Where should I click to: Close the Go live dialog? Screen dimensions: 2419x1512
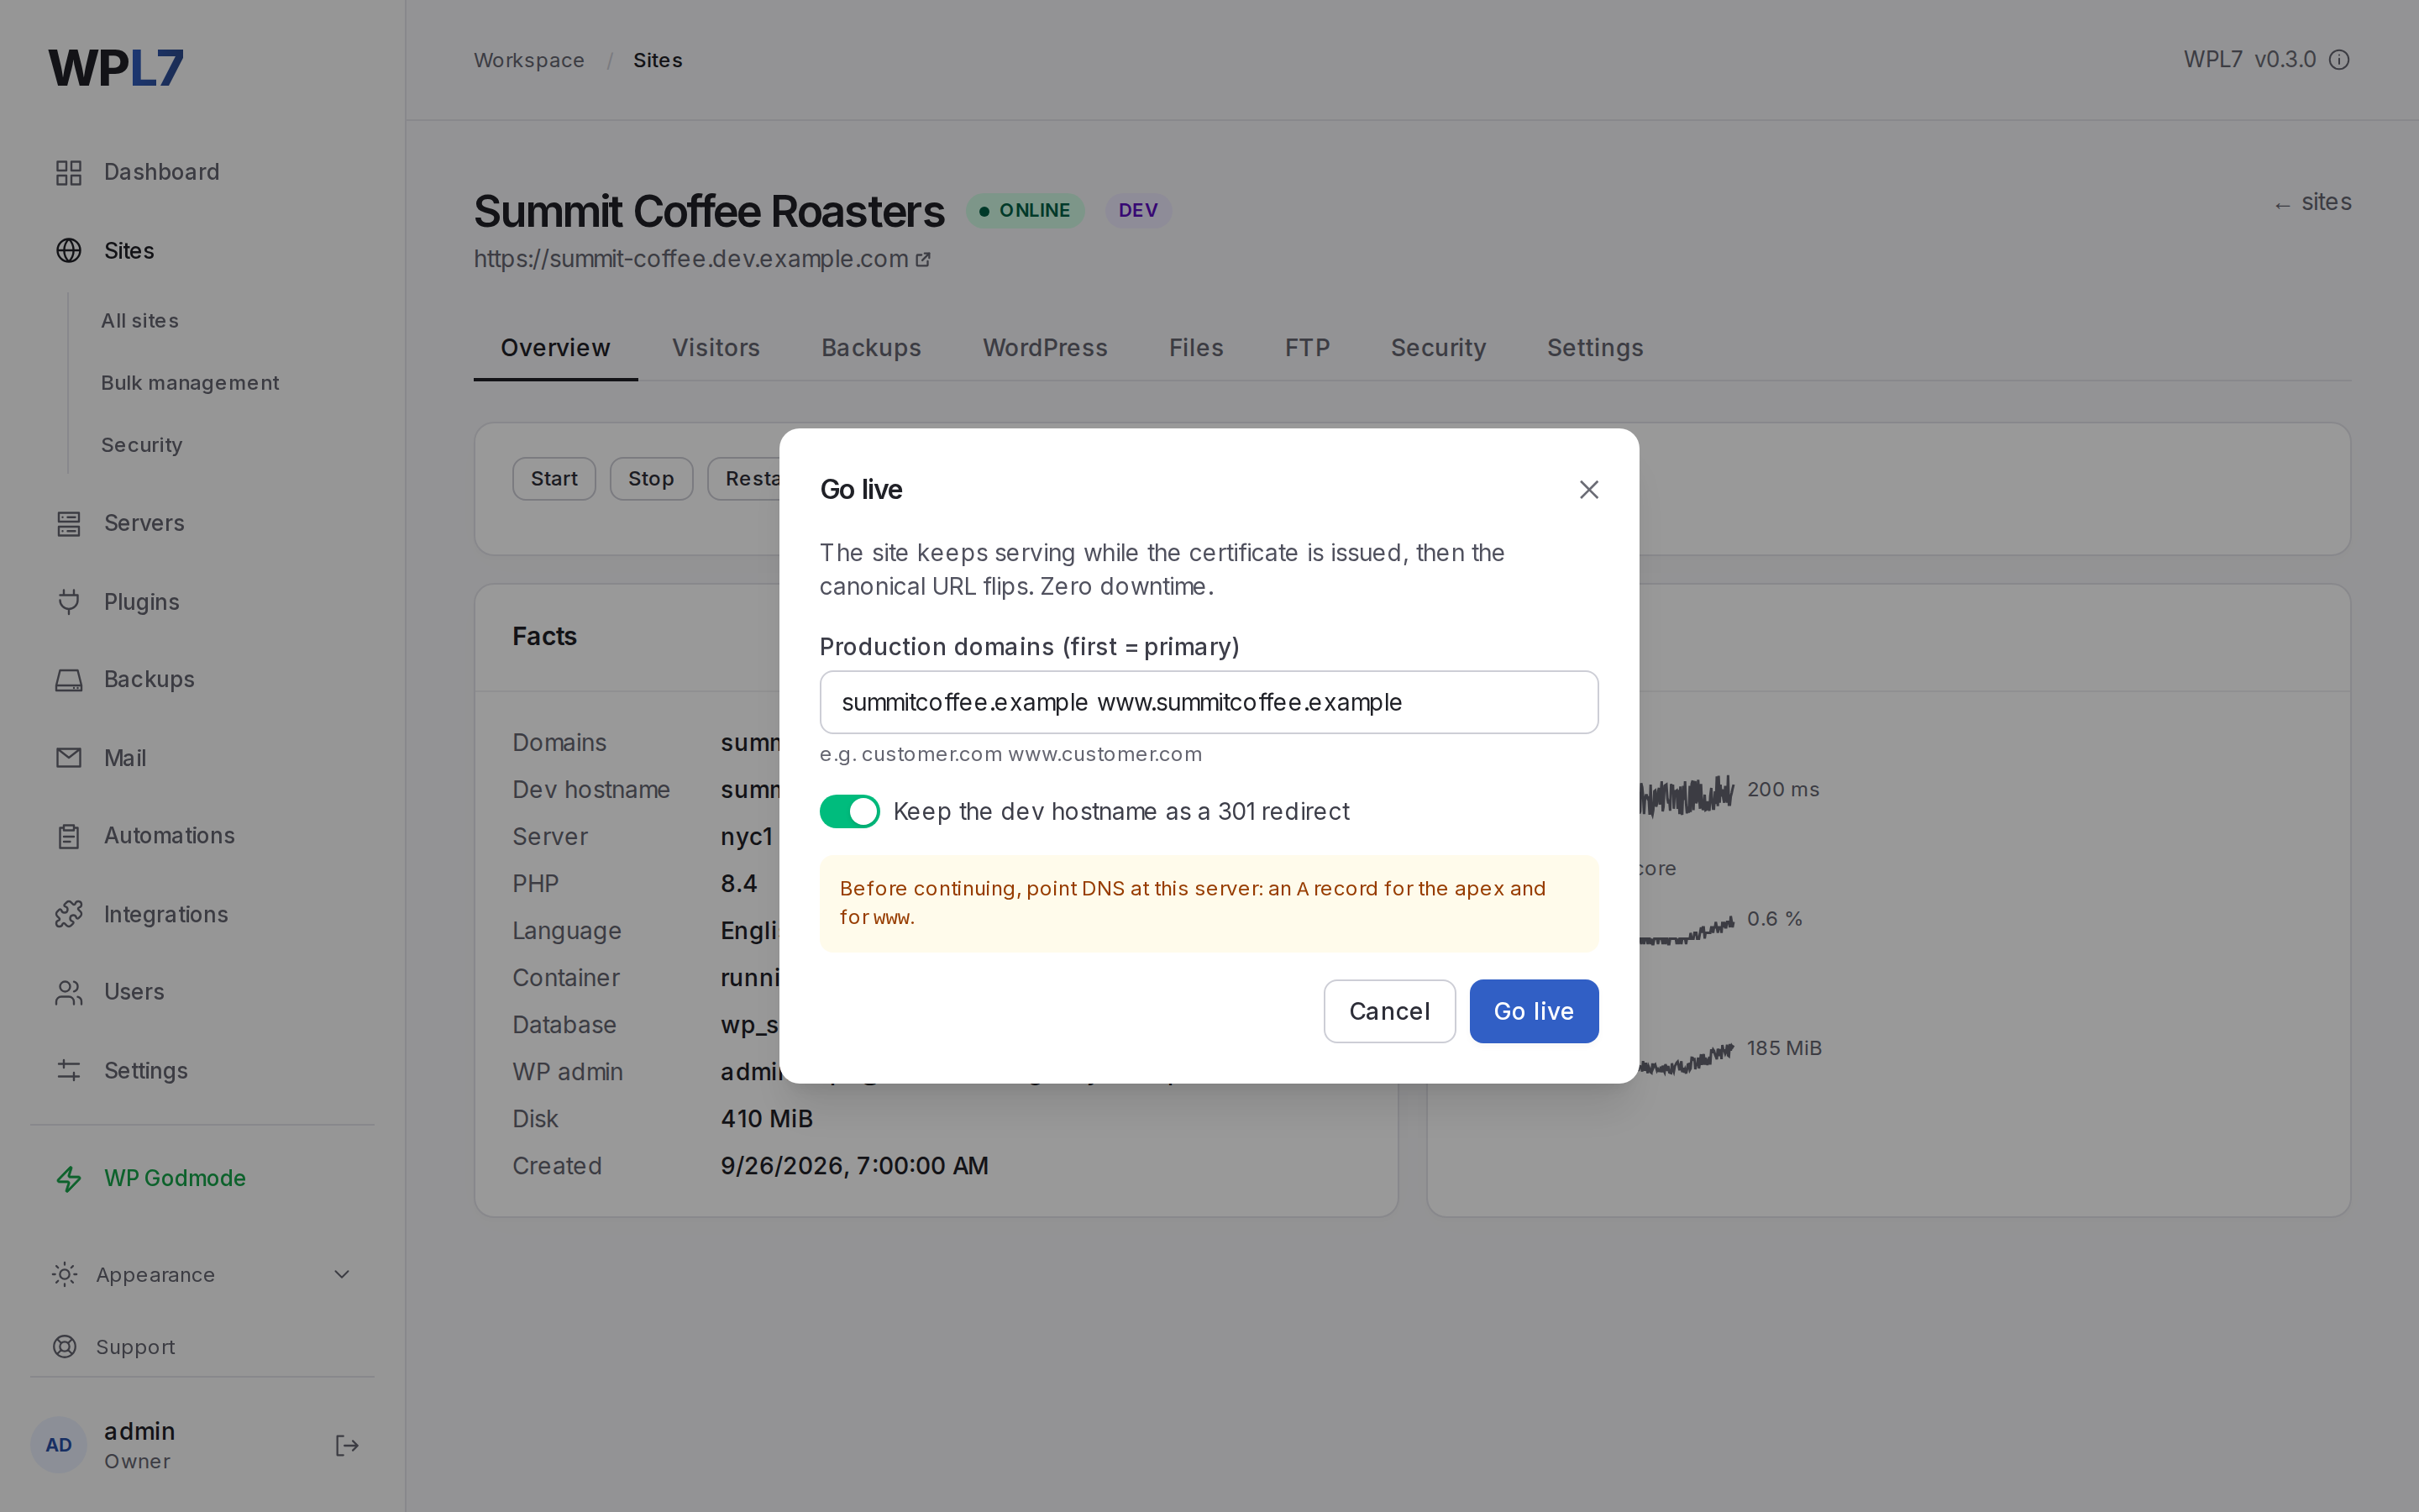pyautogui.click(x=1588, y=490)
